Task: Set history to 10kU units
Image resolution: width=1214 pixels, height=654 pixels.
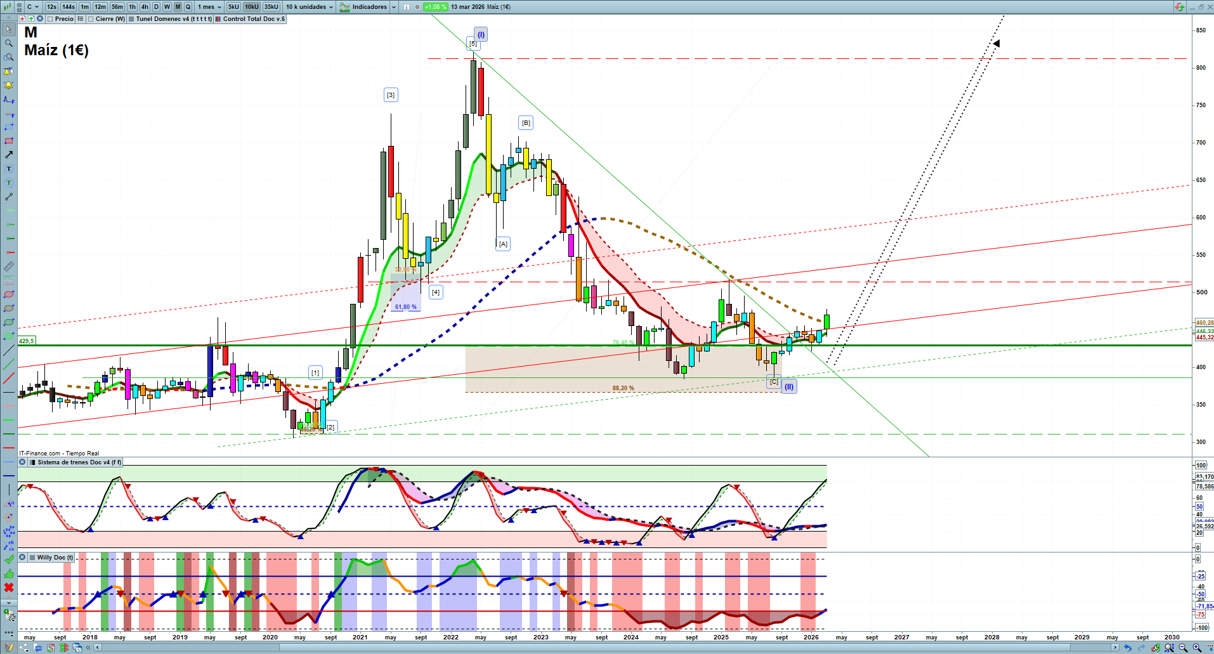Action: point(251,7)
